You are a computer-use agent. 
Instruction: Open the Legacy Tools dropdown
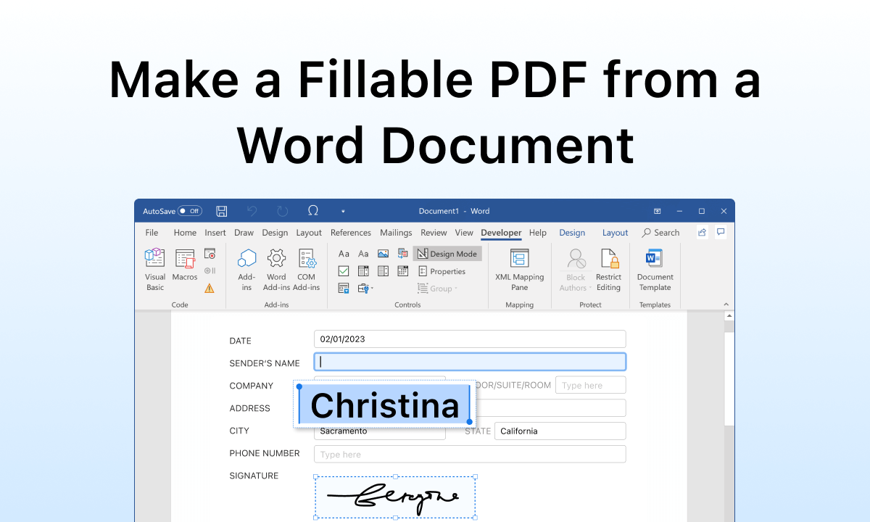[x=365, y=288]
